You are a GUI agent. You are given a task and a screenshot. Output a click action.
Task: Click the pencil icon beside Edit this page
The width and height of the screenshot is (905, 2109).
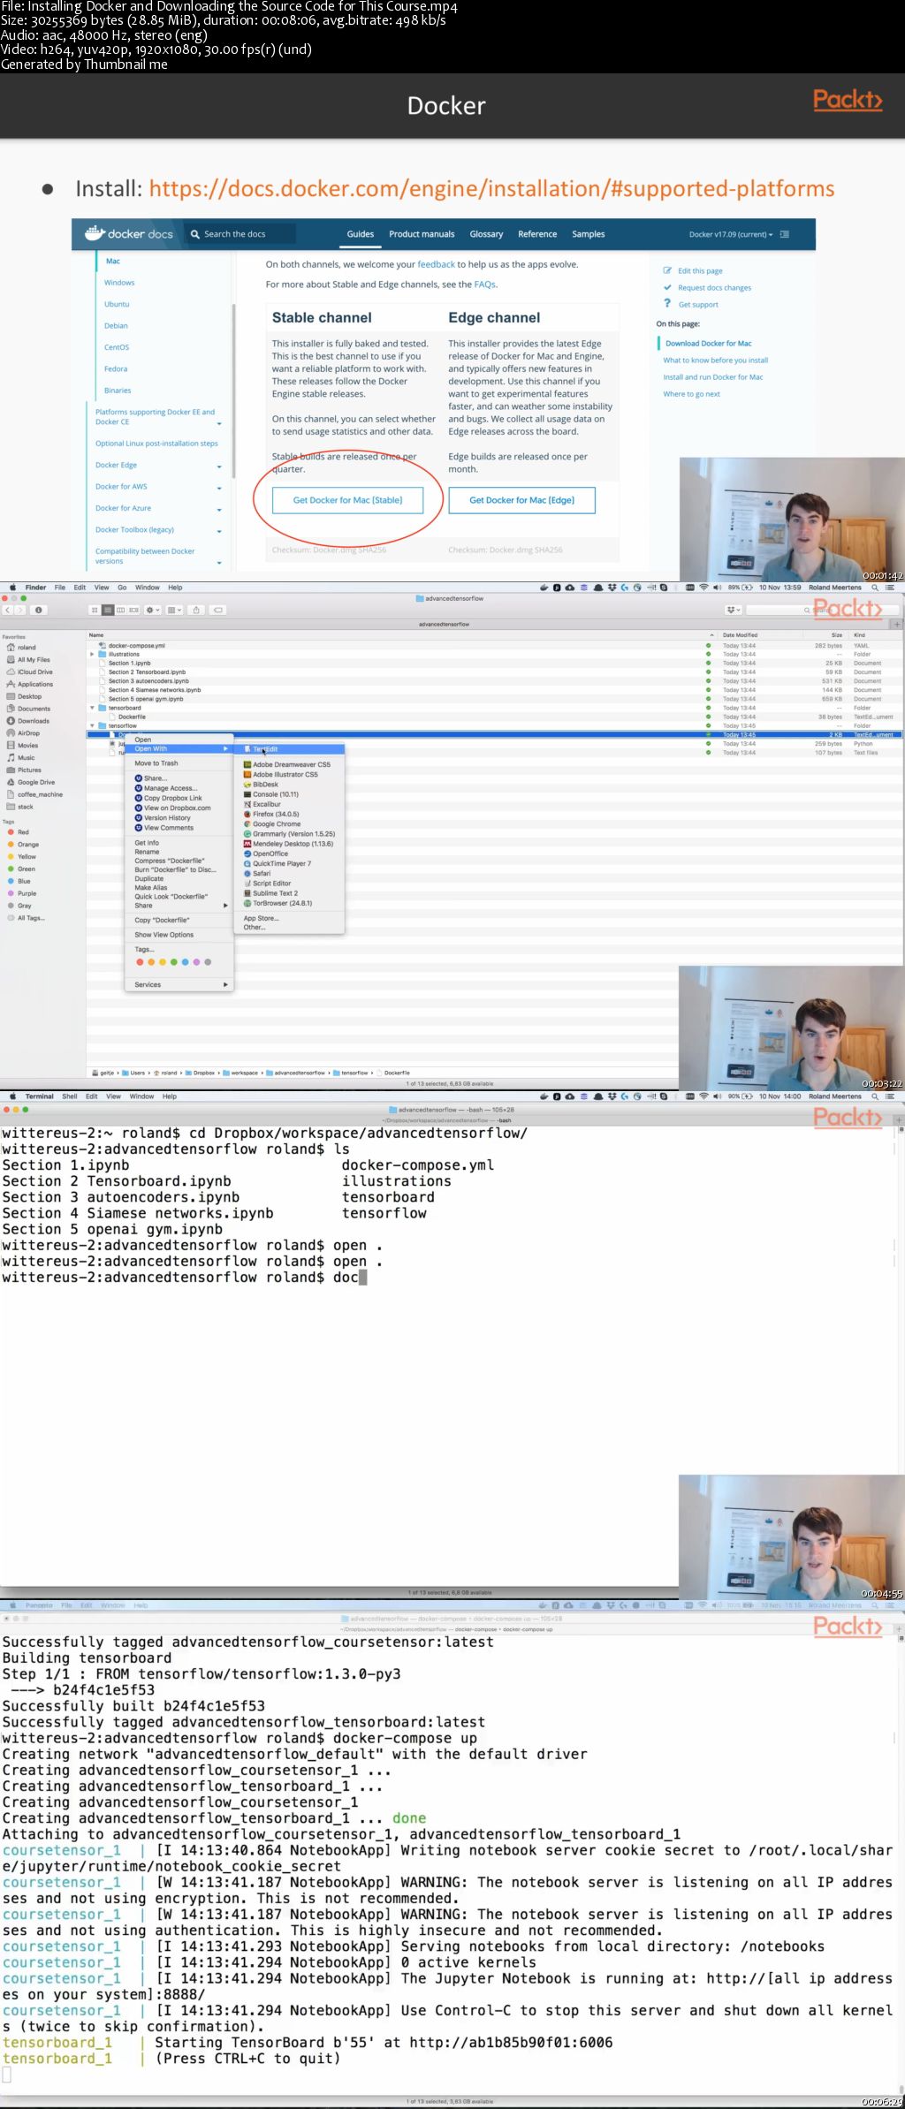[x=667, y=270]
